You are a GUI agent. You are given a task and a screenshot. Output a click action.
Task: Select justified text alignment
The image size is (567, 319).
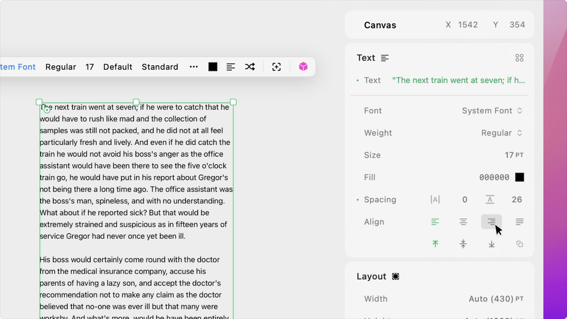pos(519,222)
